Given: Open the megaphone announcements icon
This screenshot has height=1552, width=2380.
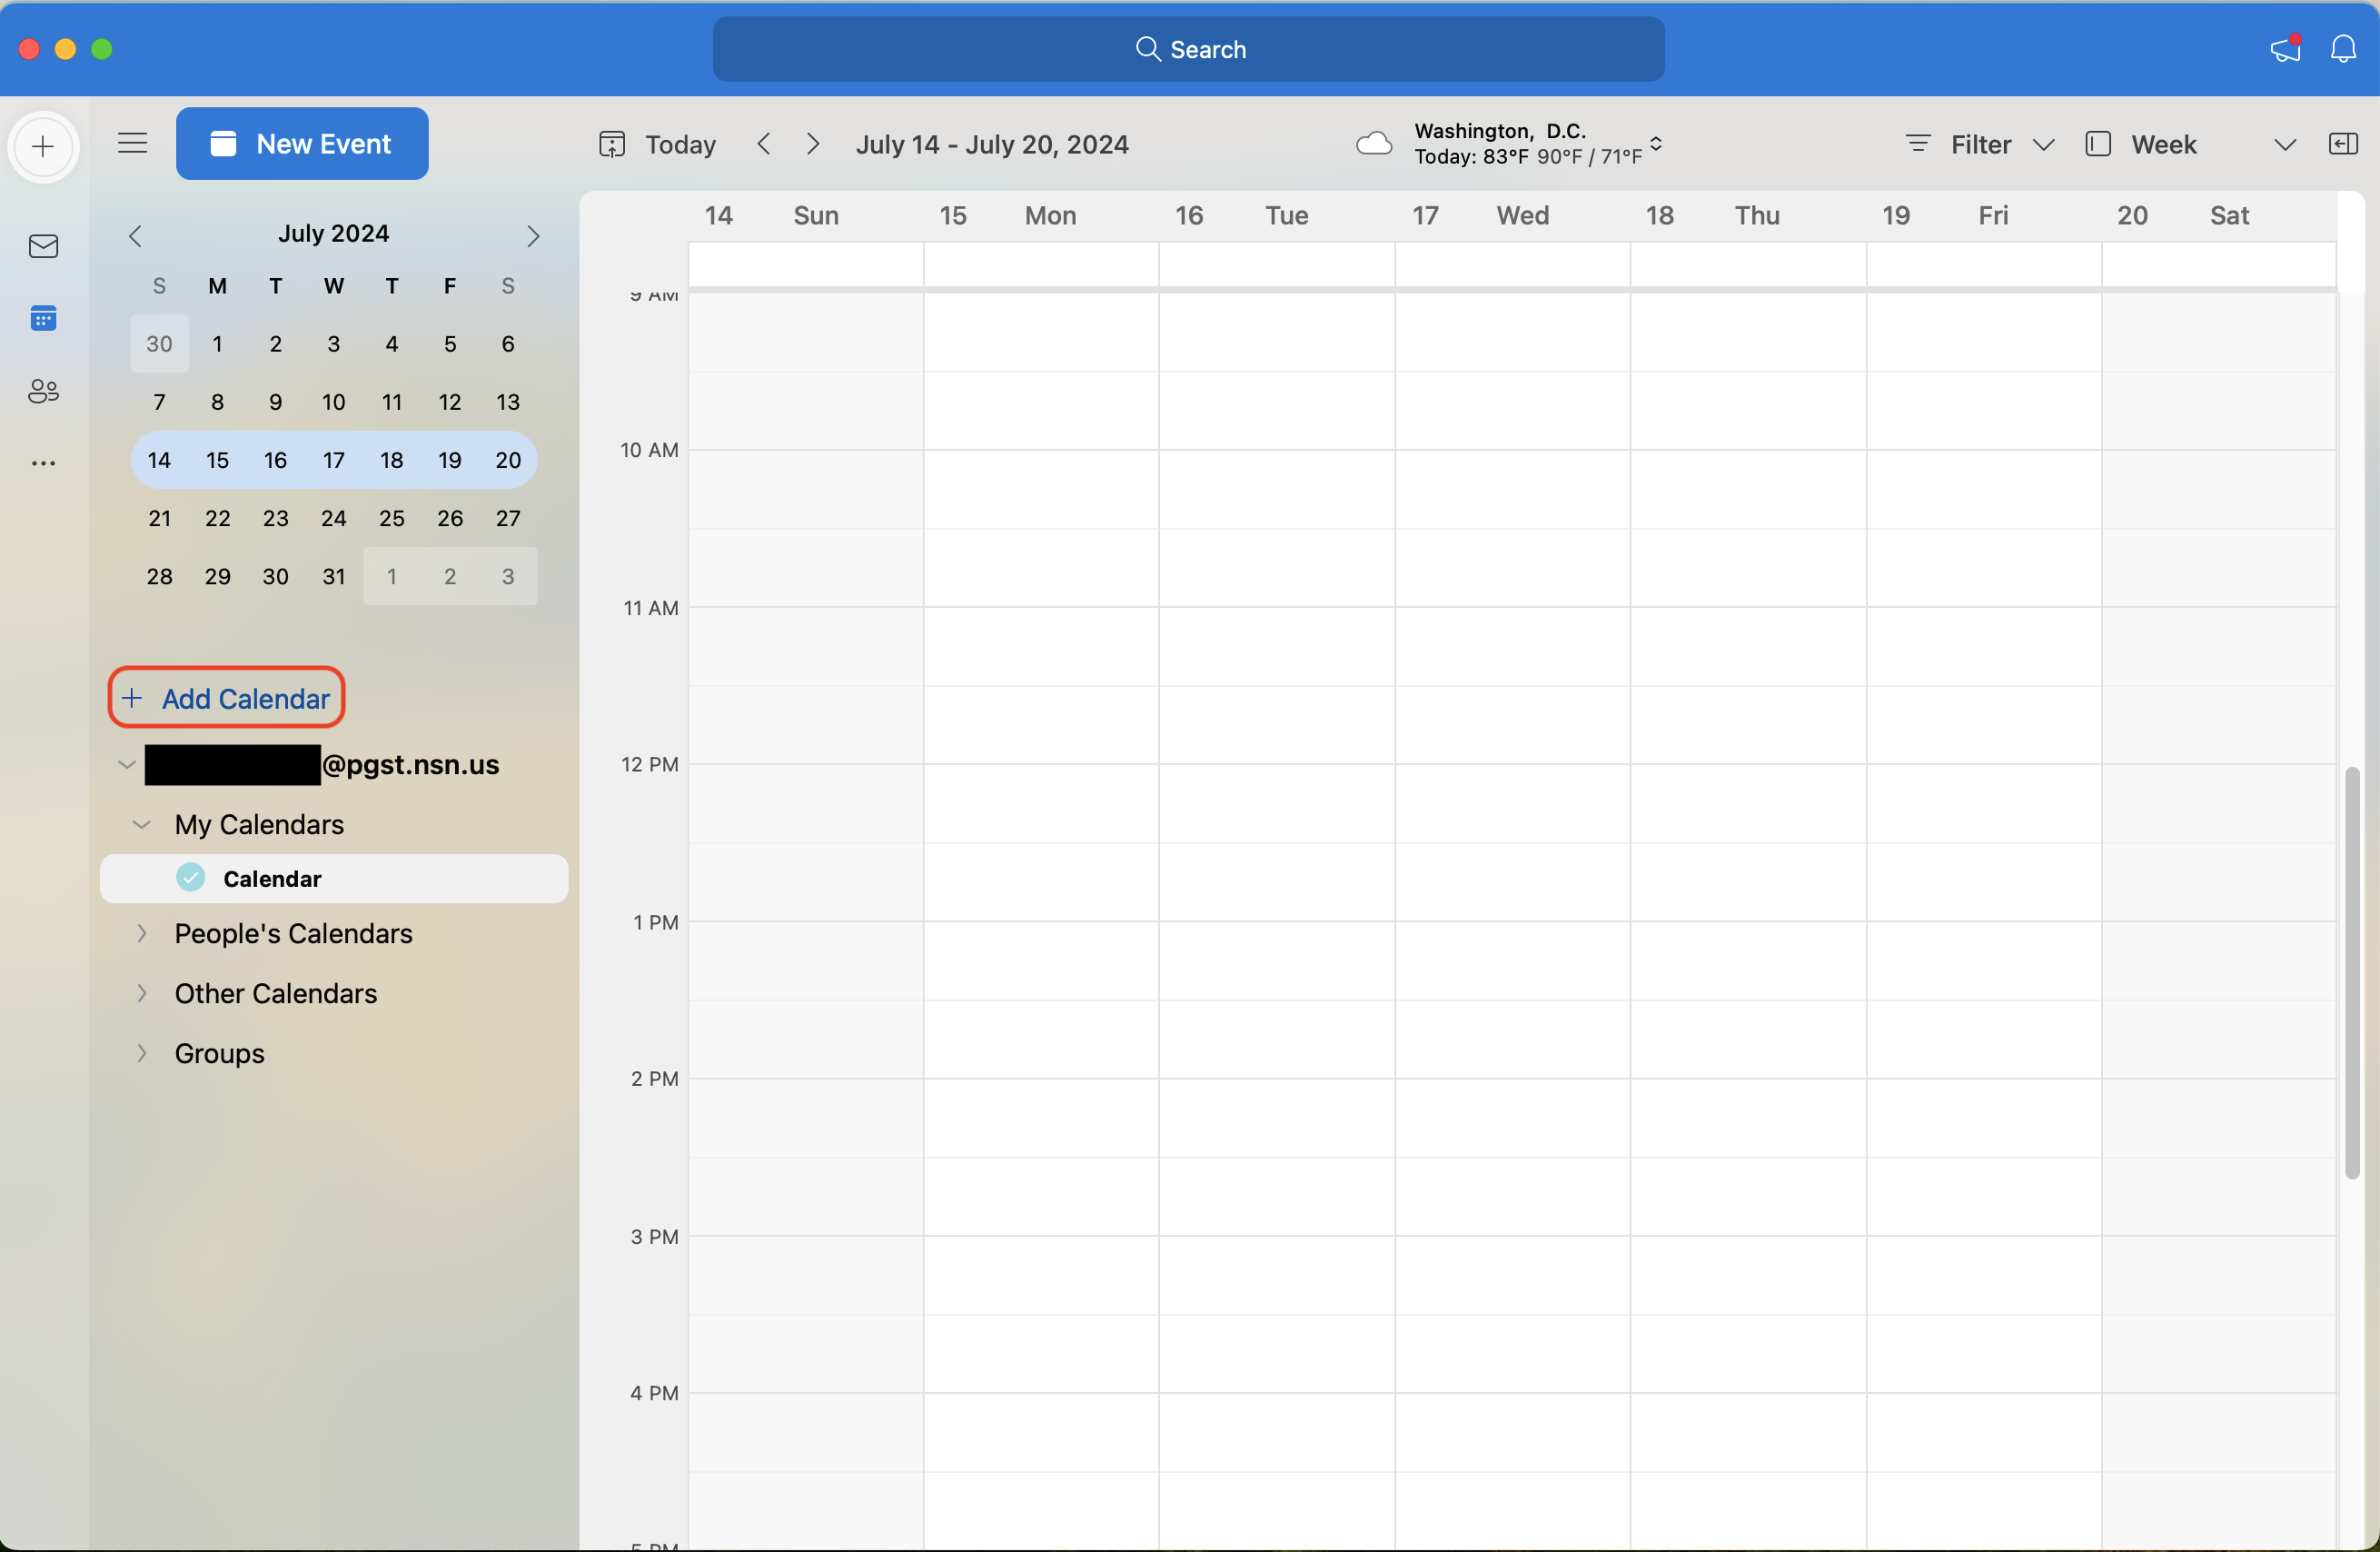Looking at the screenshot, I should (x=2285, y=49).
